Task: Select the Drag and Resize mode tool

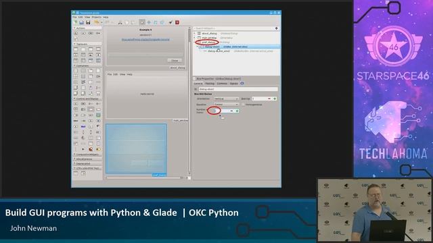Action: pos(149,22)
